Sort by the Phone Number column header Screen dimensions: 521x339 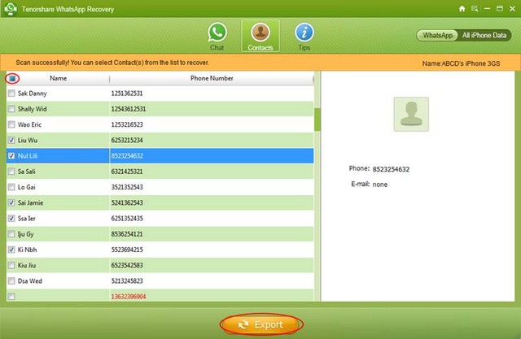coord(212,78)
